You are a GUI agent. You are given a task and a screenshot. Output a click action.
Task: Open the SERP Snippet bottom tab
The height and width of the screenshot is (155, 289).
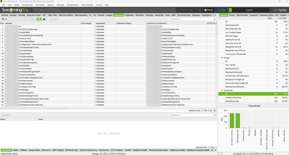point(58,150)
